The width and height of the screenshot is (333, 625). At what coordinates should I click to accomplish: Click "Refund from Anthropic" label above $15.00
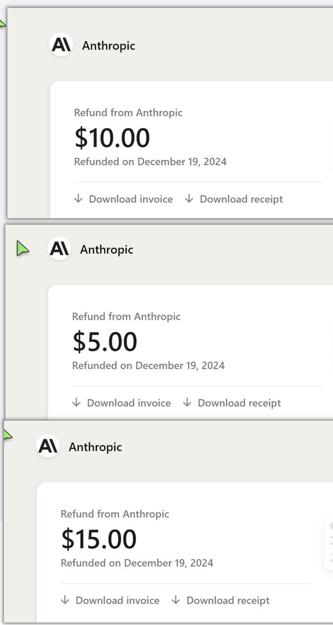click(x=115, y=514)
